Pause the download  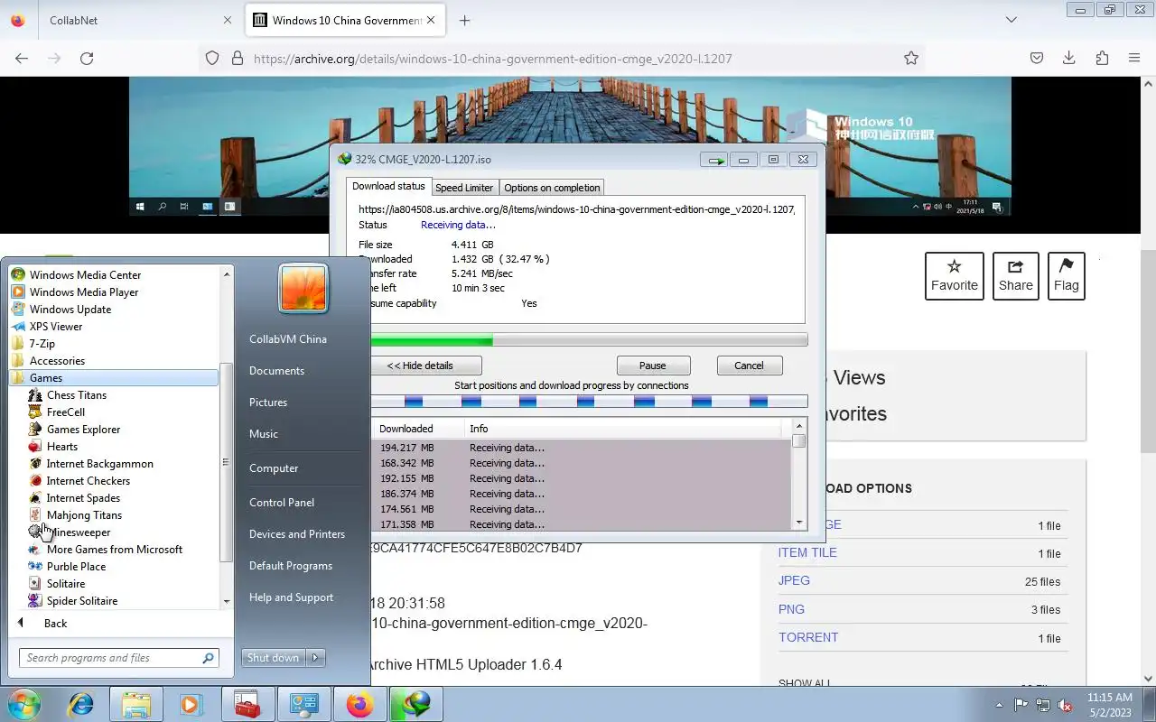(653, 366)
